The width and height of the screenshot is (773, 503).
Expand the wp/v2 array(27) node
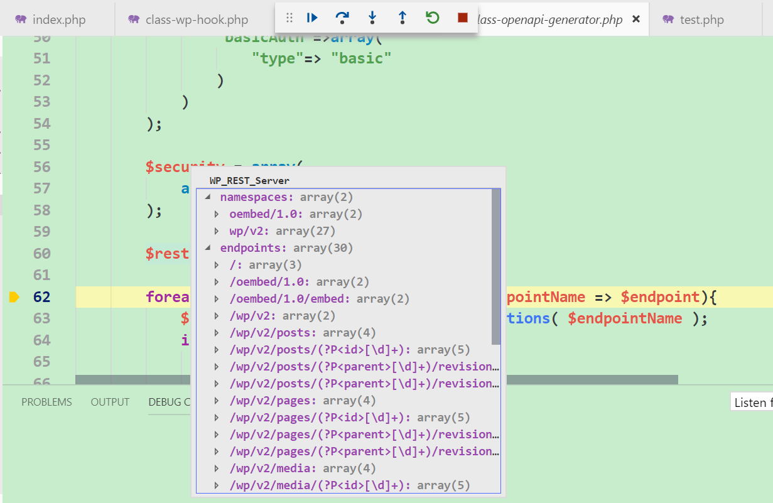coord(217,231)
